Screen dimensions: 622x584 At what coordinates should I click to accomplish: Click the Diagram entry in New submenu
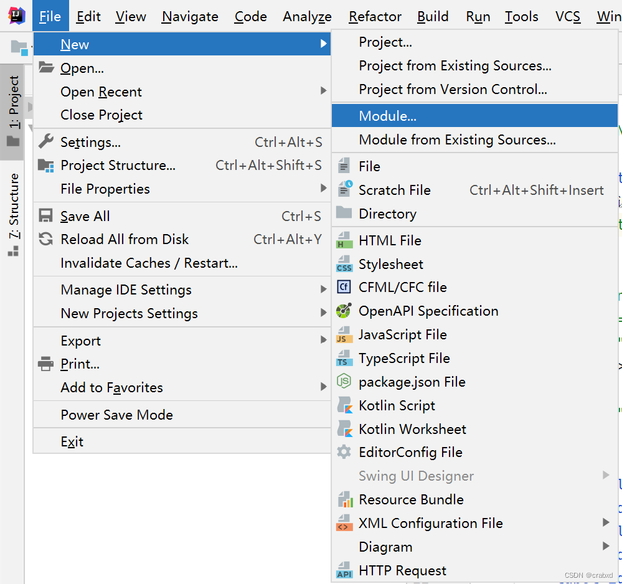coord(474,546)
